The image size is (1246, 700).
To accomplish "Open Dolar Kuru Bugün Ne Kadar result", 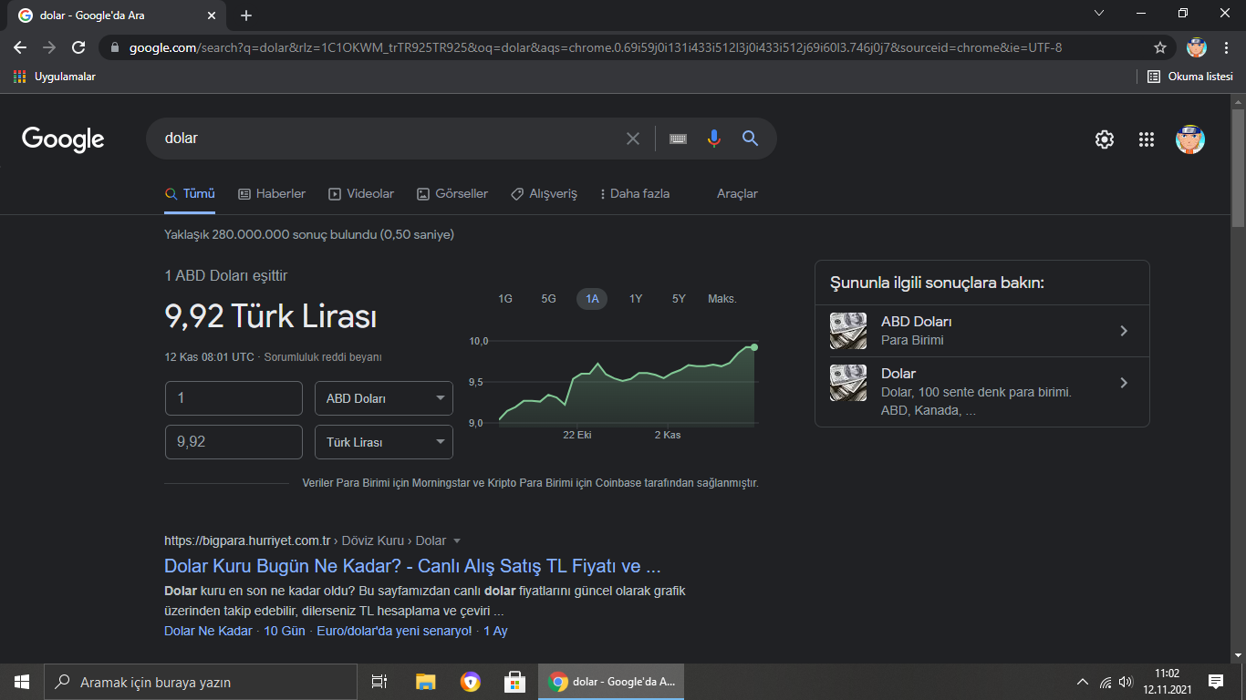I will 412,565.
